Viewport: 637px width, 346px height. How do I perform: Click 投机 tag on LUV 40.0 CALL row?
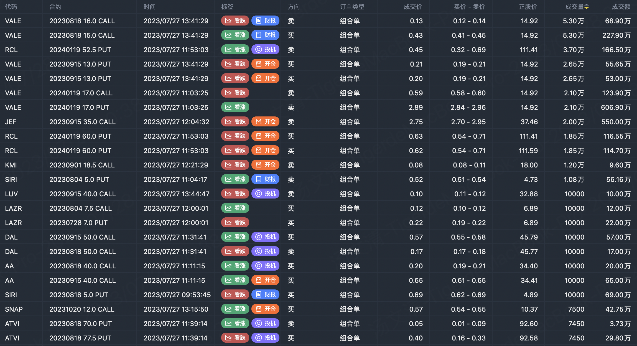[265, 194]
